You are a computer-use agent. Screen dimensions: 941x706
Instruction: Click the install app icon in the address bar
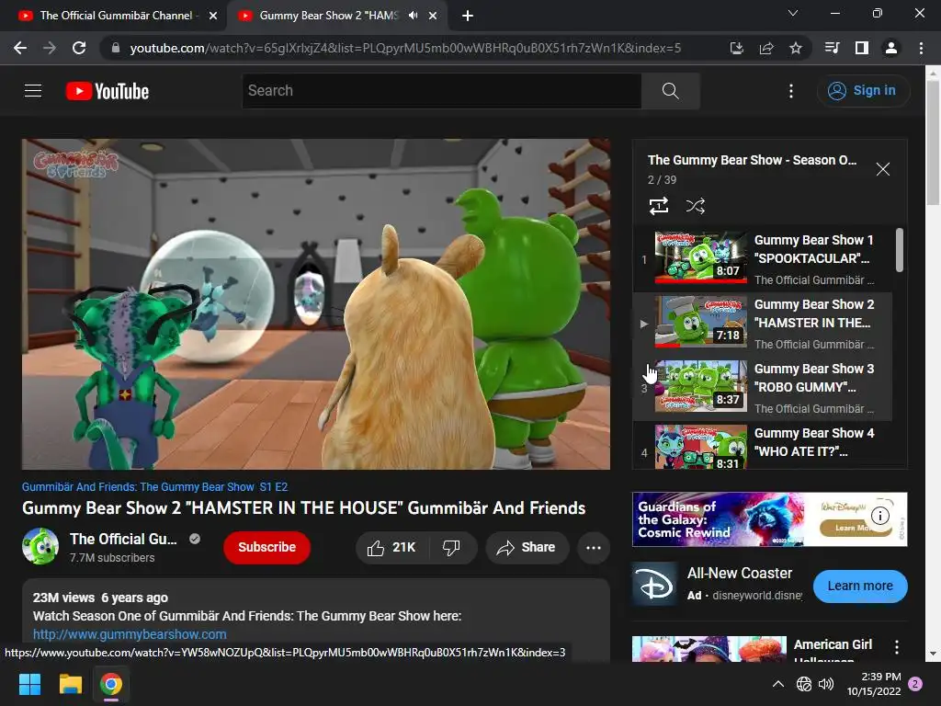click(x=736, y=48)
